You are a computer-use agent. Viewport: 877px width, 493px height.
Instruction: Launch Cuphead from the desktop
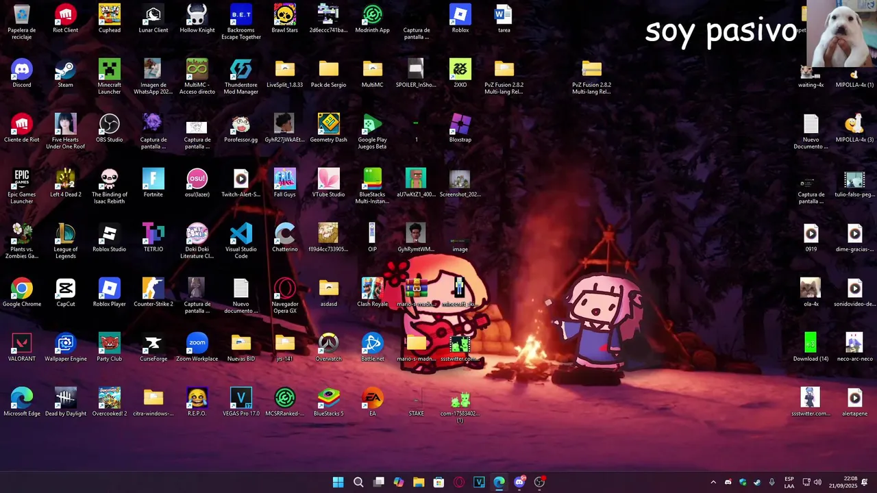click(x=110, y=18)
